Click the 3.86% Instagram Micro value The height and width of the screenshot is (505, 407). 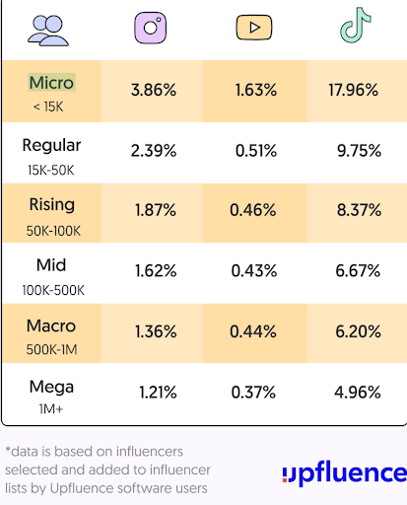pyautogui.click(x=154, y=90)
